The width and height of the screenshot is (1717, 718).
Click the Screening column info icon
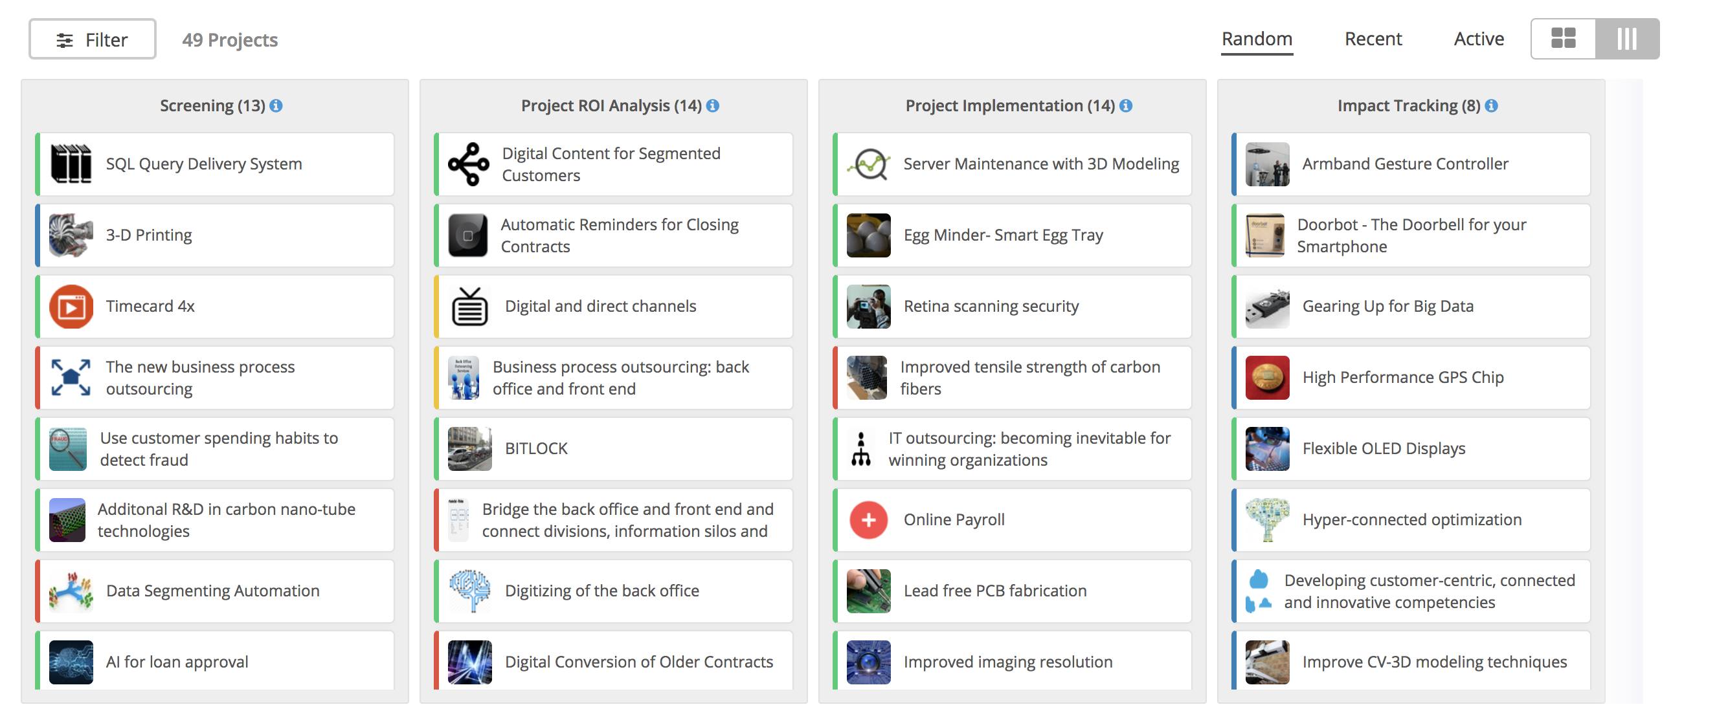[x=276, y=106]
